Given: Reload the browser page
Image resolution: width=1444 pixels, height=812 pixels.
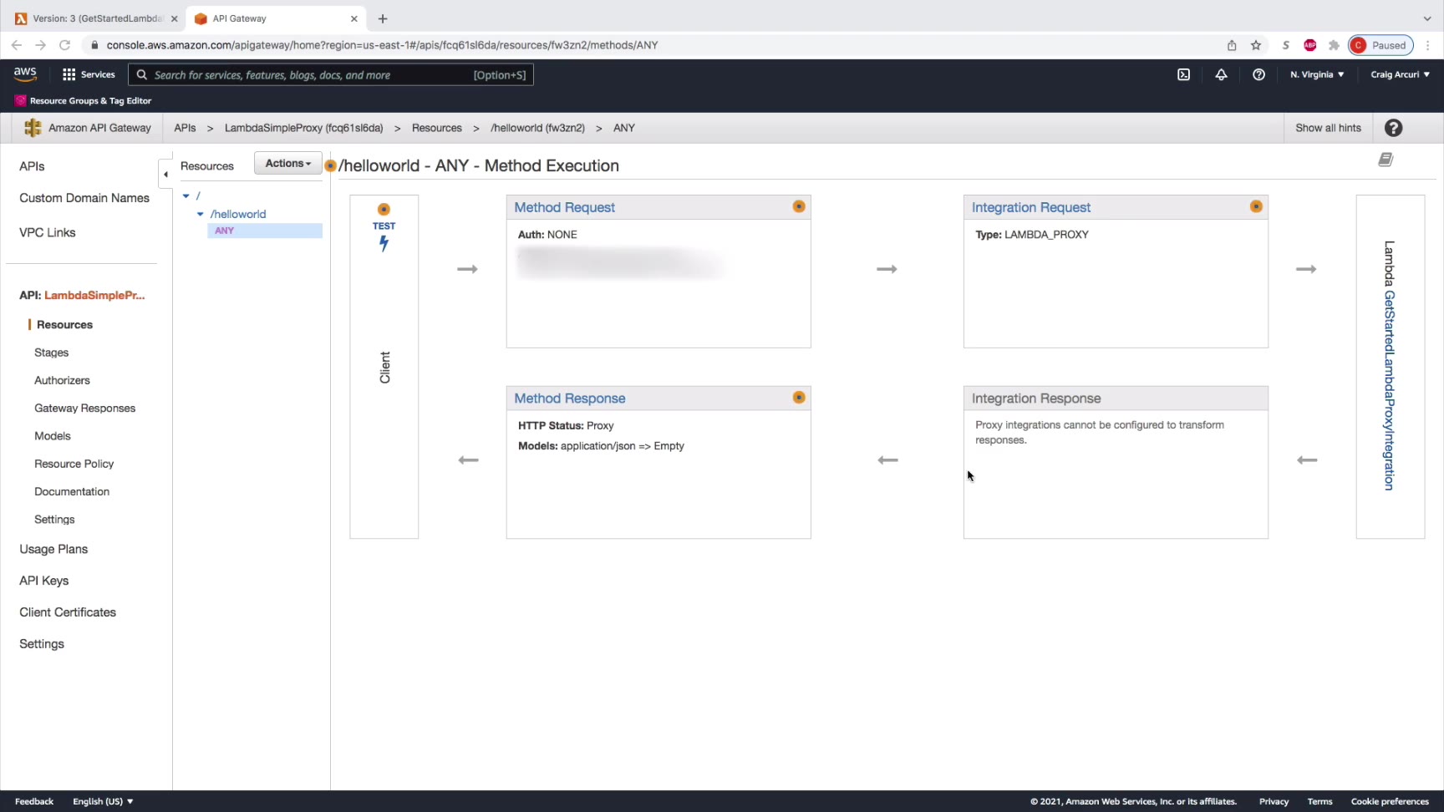Looking at the screenshot, I should click(x=64, y=45).
